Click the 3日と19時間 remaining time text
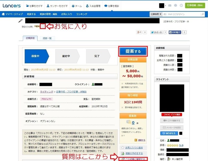This screenshot has width=208, height=161. coord(133,102)
